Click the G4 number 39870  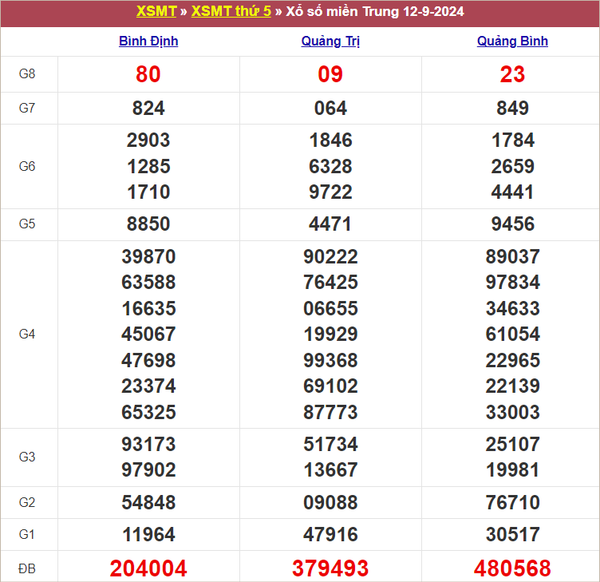148,256
